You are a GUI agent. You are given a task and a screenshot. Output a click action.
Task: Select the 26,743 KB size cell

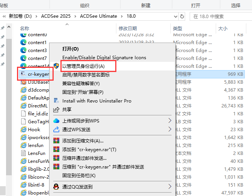(232, 106)
